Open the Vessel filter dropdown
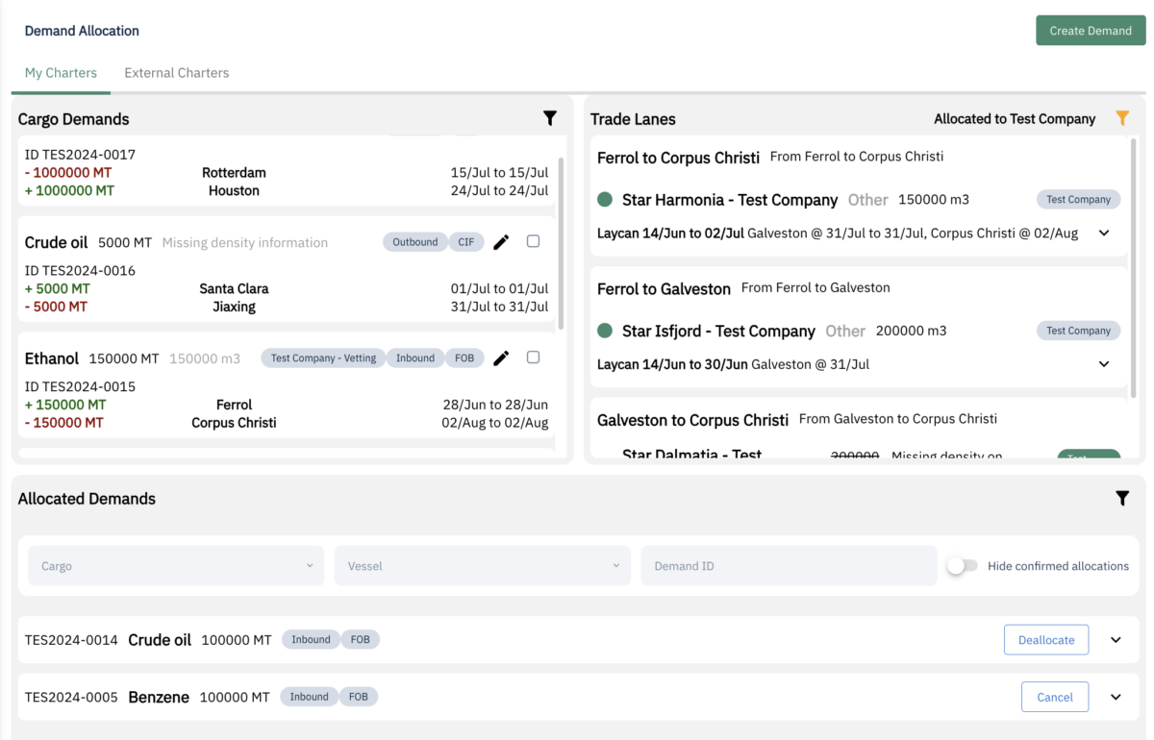The image size is (1154, 740). 482,566
